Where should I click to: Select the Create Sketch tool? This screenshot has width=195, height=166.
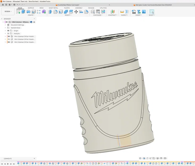coord(18,12)
